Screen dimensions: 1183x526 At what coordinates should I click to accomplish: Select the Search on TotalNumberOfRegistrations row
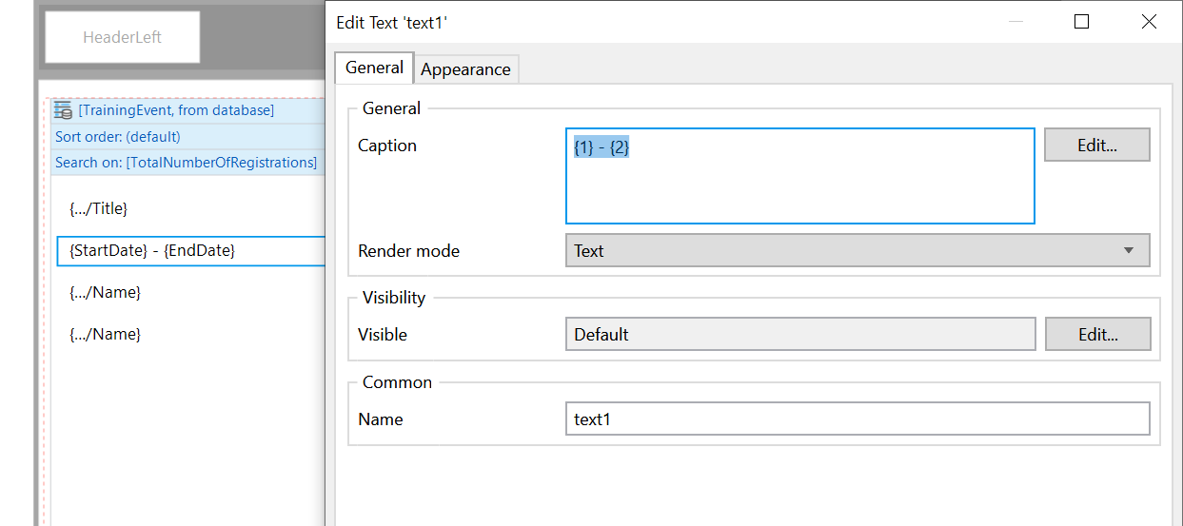186,163
